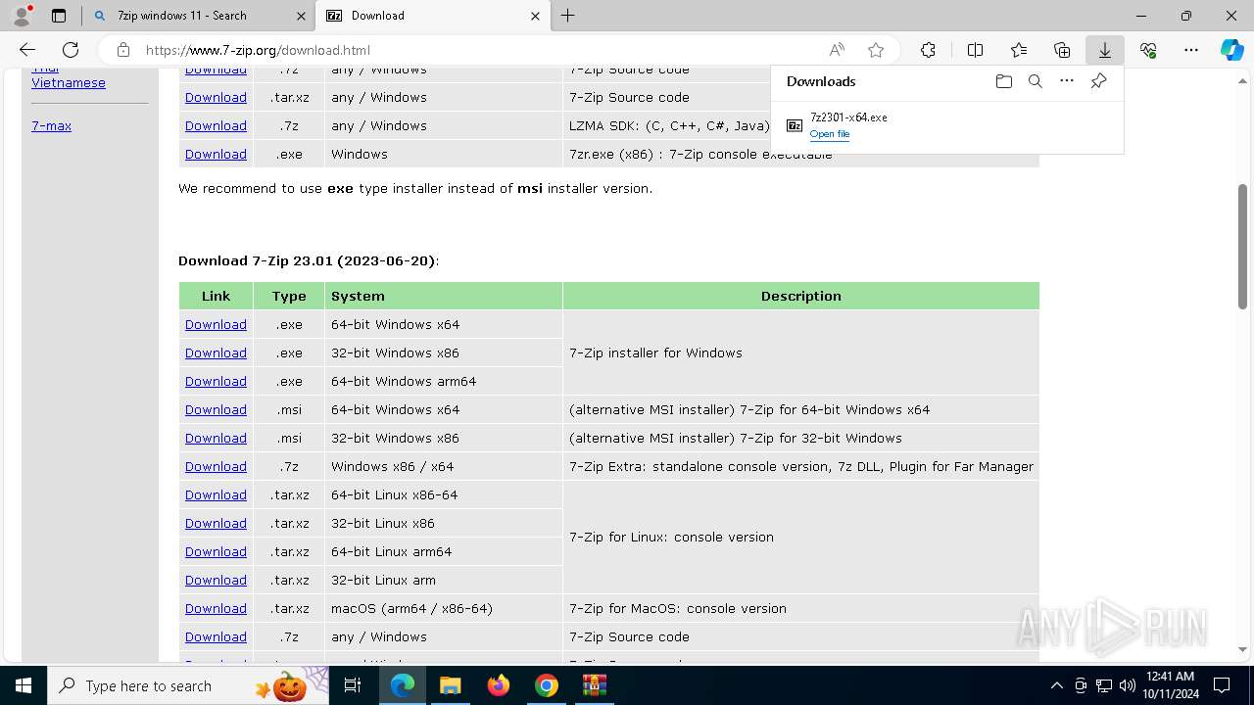Click Open file under 7z2301-x64.exe
This screenshot has width=1254, height=705.
click(830, 134)
